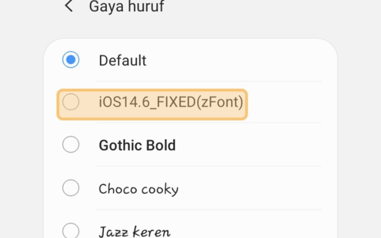Select the Choco cooky radio button
Viewport: 381px width, 238px height.
[70, 188]
